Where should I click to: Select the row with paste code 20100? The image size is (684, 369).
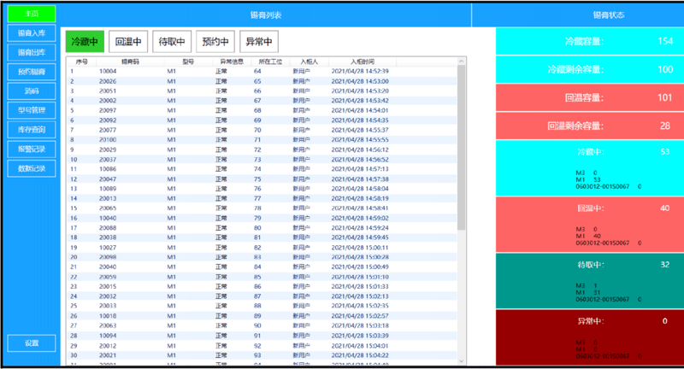click(262, 139)
